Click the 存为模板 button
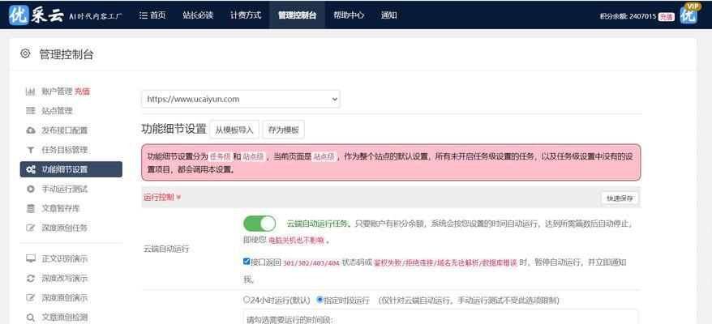The image size is (712, 324). click(283, 130)
